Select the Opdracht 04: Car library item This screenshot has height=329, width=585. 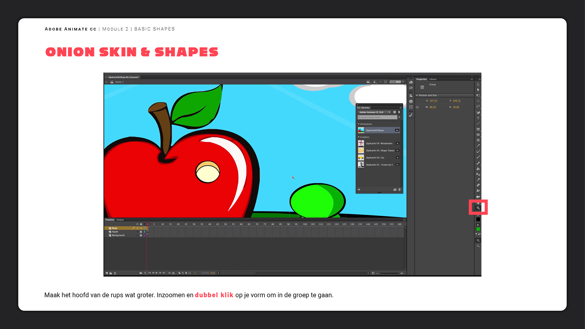(x=375, y=157)
